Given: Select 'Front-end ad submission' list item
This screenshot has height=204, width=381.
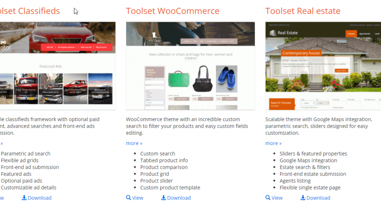Looking at the screenshot, I should point(30,167).
